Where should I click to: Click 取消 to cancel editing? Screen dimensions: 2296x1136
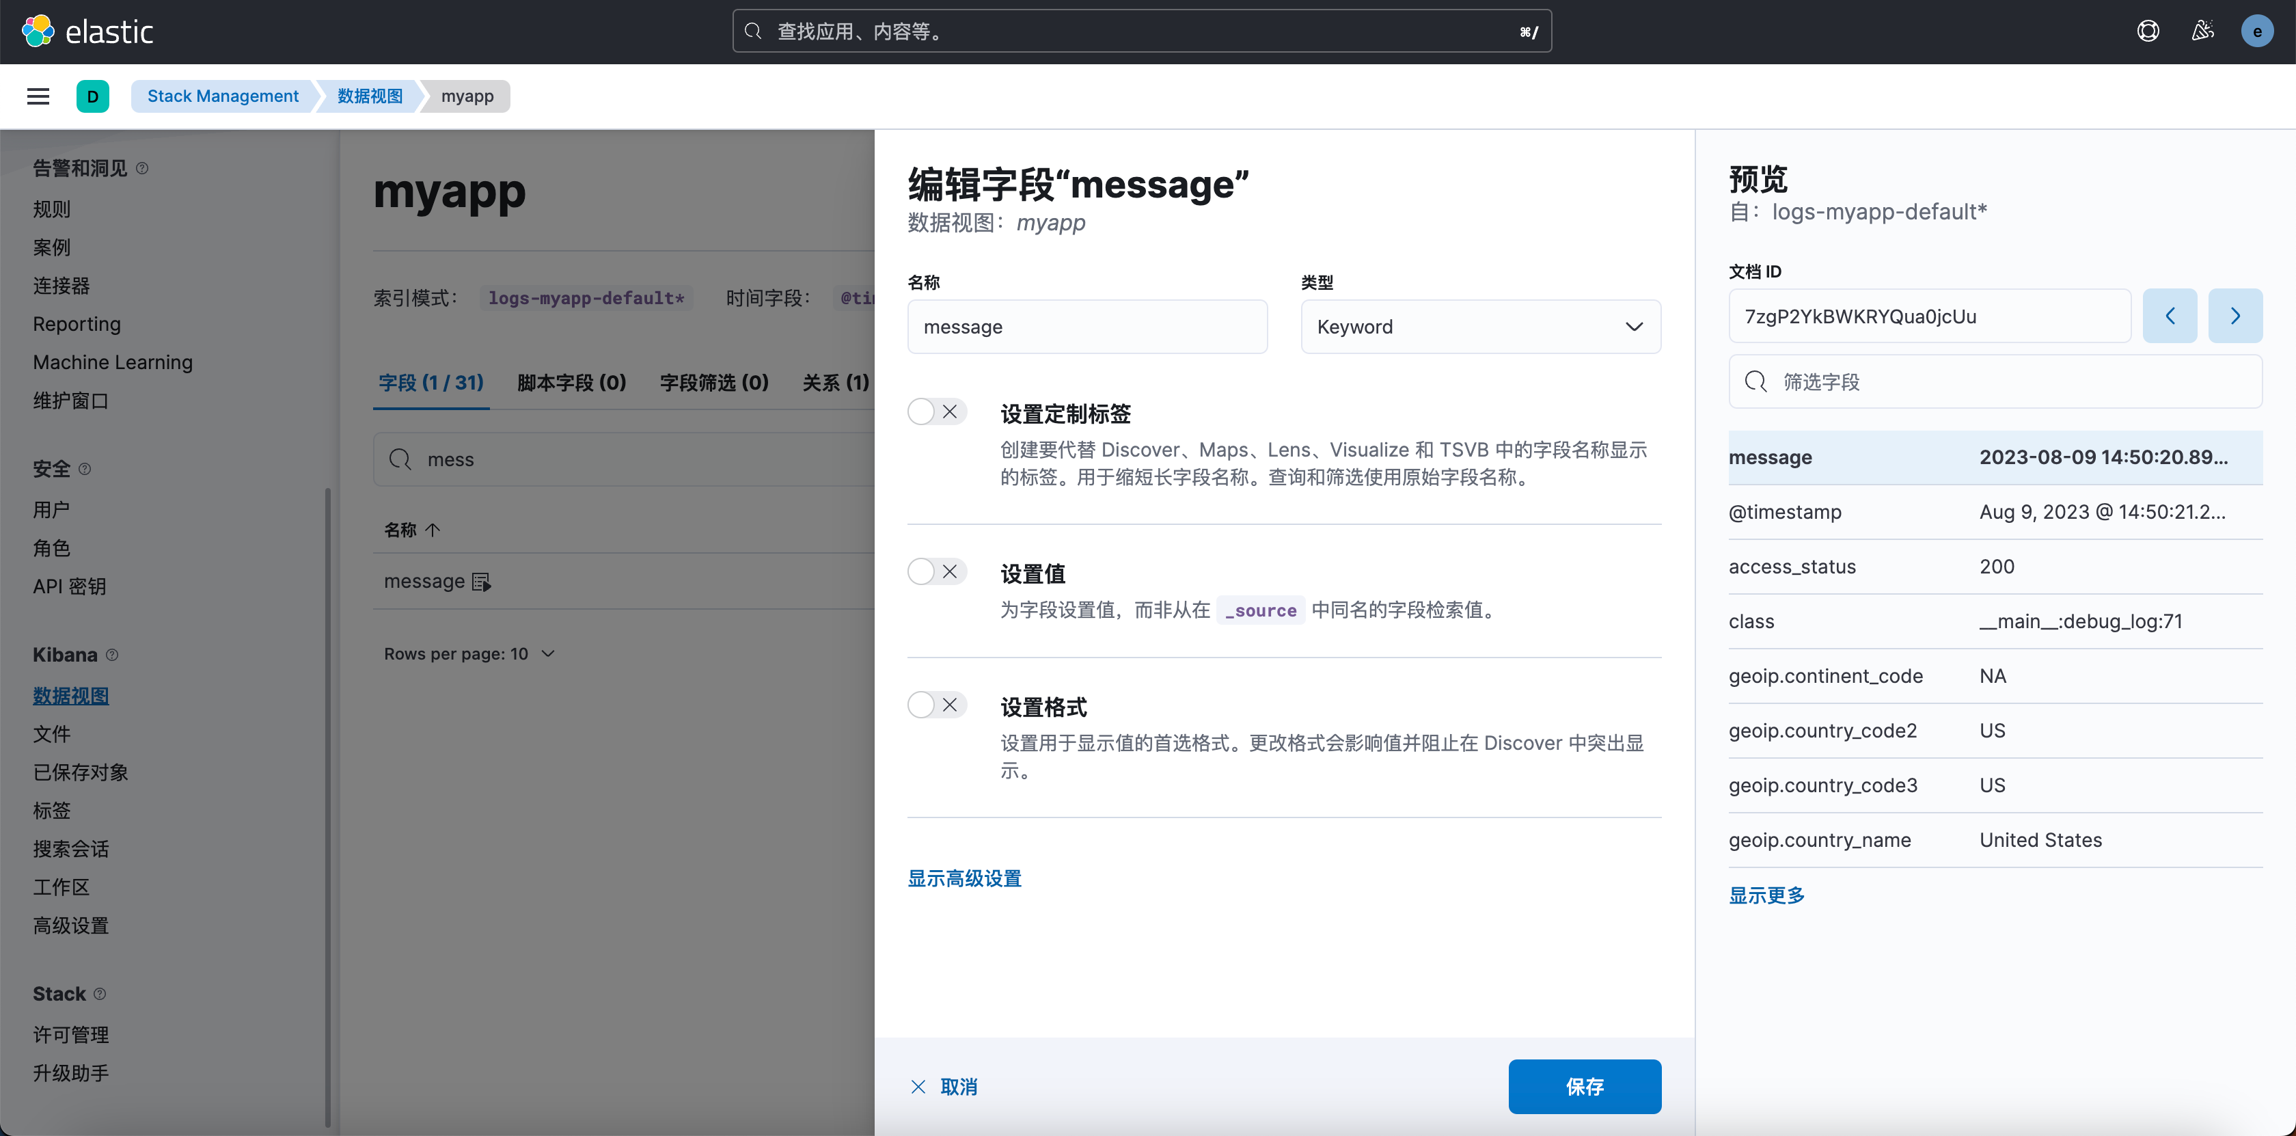[x=945, y=1086]
